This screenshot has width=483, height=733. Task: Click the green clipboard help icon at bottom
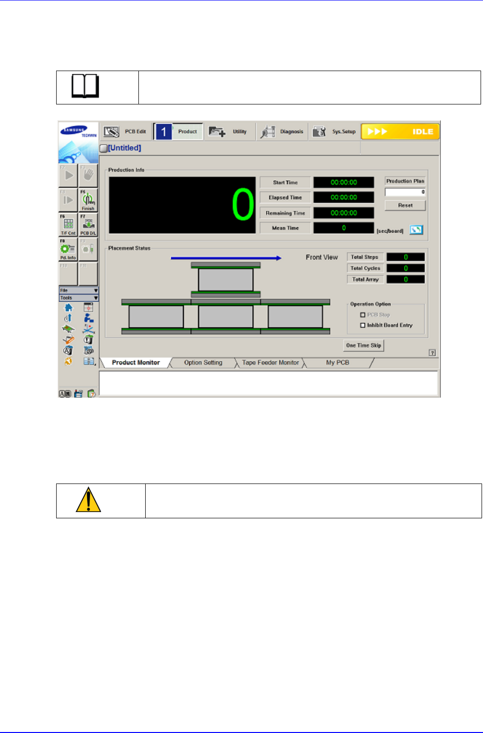[x=91, y=394]
